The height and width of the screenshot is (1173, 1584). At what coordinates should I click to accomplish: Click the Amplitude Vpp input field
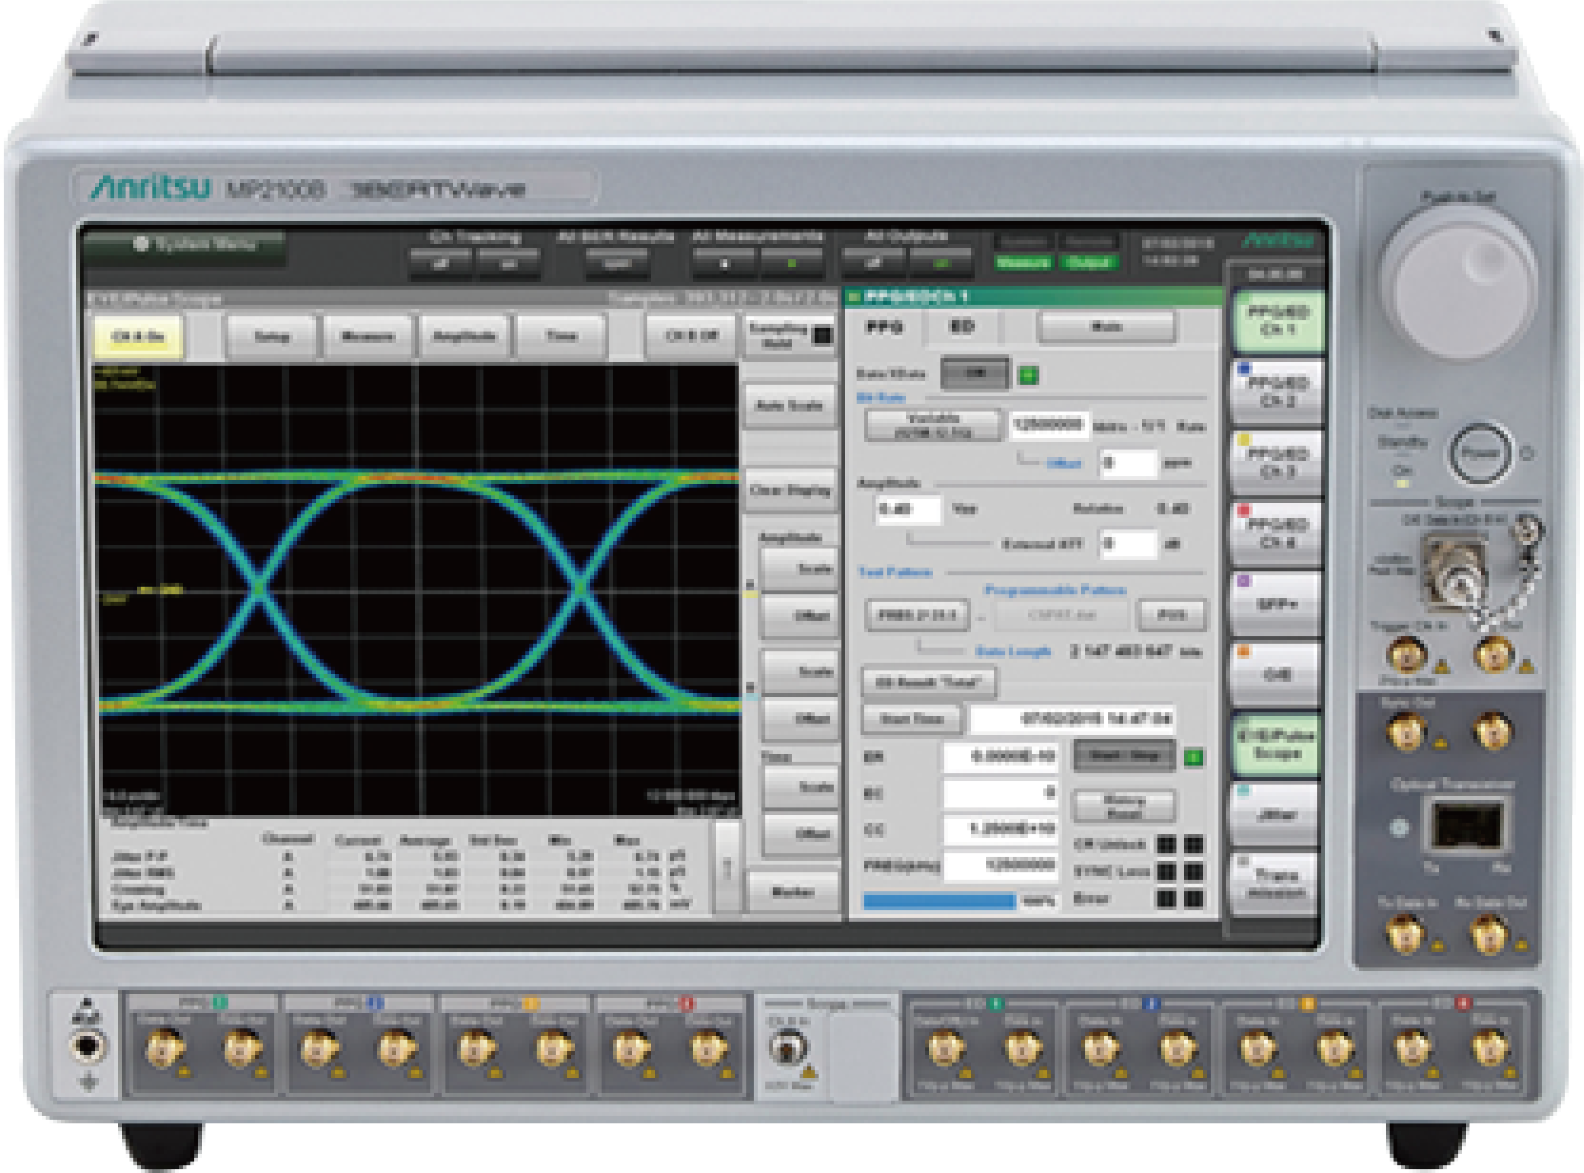click(908, 509)
